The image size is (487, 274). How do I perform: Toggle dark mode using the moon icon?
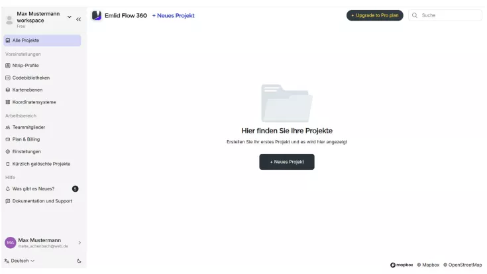click(79, 261)
